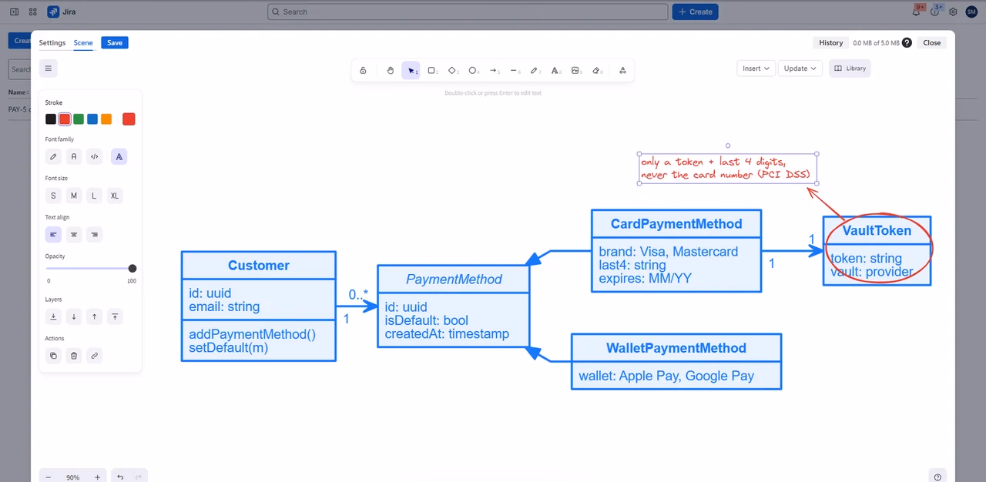Set font size to M
Screen dimensions: 986x482
(74, 196)
